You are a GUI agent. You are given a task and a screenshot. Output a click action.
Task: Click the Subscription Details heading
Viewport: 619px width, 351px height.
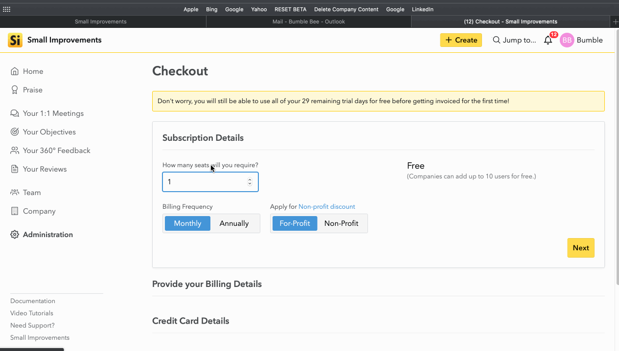203,138
